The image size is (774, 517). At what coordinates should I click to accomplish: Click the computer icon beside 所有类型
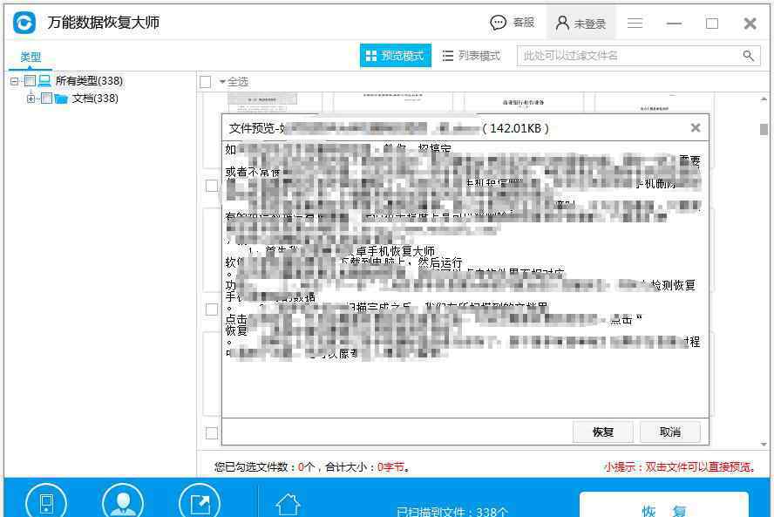point(44,80)
